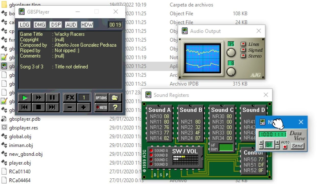Toggle the SOUND D LED
The height and width of the screenshot is (184, 327).
(151, 164)
